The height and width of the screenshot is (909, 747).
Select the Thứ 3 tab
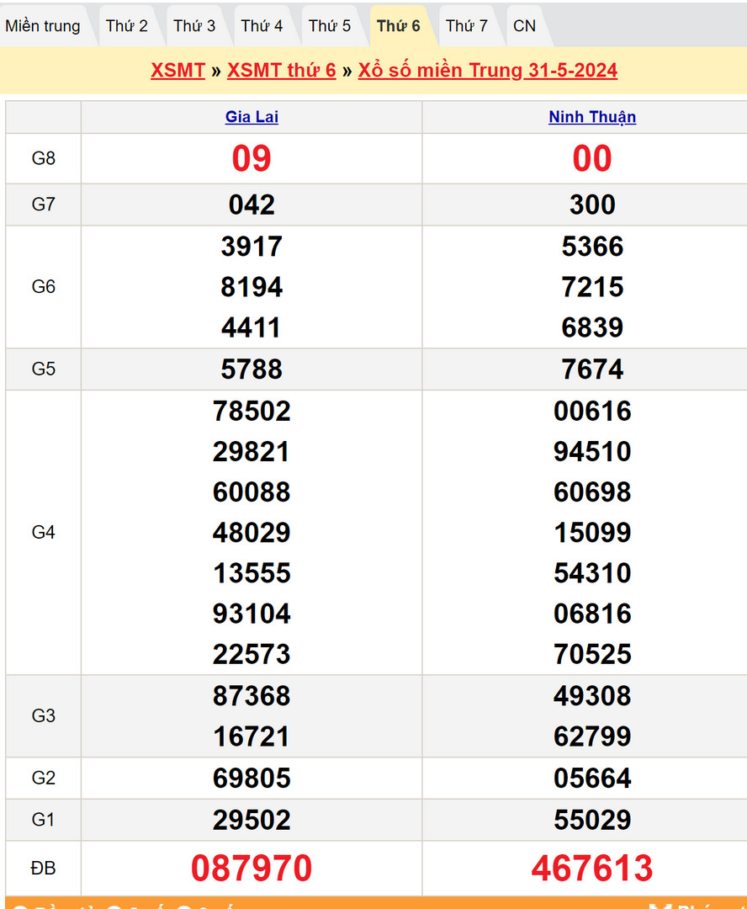click(194, 26)
